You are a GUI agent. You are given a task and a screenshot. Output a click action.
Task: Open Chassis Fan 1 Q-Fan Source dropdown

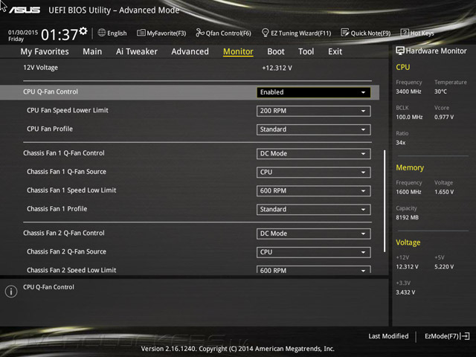(x=314, y=172)
